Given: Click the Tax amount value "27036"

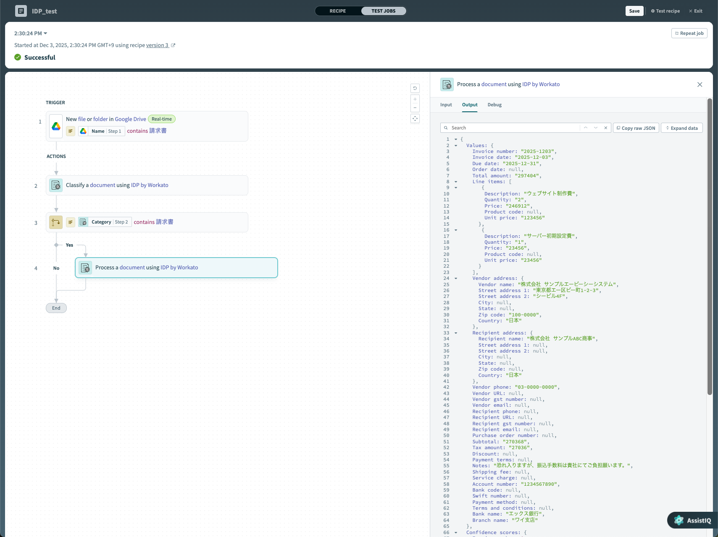Looking at the screenshot, I should click(519, 448).
